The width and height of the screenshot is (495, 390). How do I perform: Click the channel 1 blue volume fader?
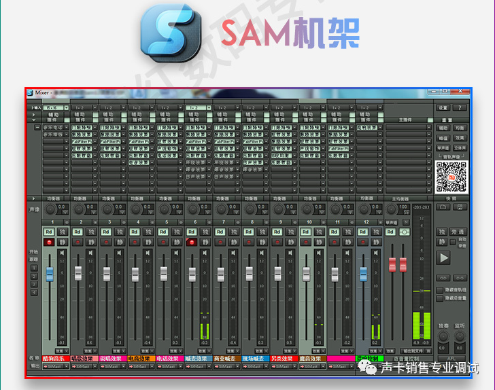(x=50, y=274)
